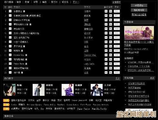158x120 pixels.
Task: Favorite the row 8 song with heart icon
Action: [106, 42]
